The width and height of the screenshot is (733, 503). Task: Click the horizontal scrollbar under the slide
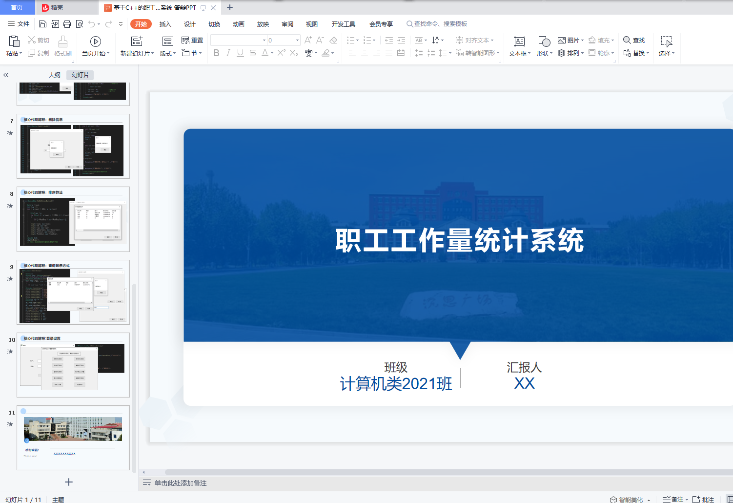coord(448,472)
